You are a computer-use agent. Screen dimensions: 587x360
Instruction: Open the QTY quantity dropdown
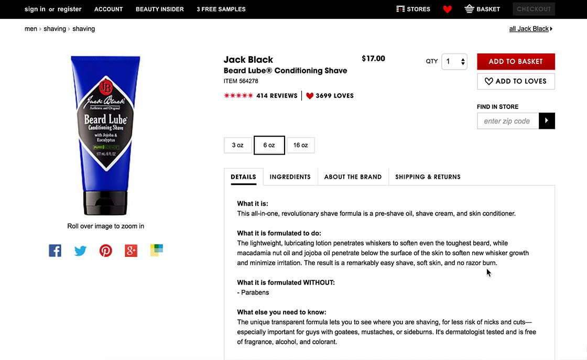pyautogui.click(x=454, y=61)
